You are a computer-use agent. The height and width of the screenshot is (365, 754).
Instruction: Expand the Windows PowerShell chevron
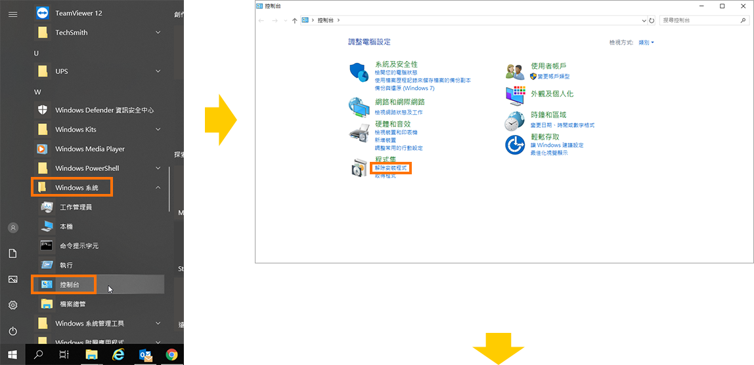[158, 168]
